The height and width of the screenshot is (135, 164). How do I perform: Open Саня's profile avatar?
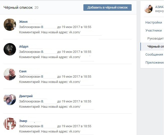pos(10,74)
